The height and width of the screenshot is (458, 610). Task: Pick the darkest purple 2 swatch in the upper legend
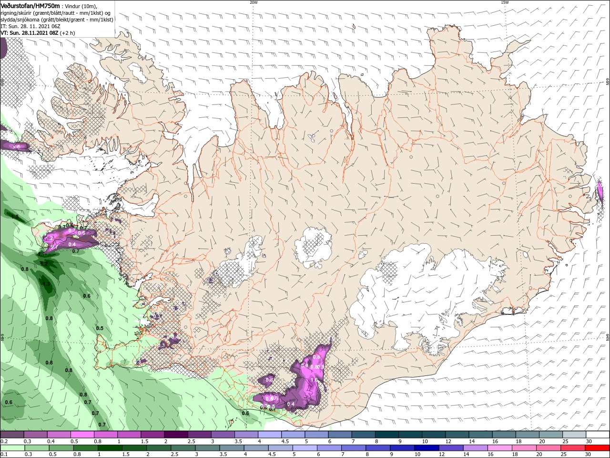click(x=176, y=435)
